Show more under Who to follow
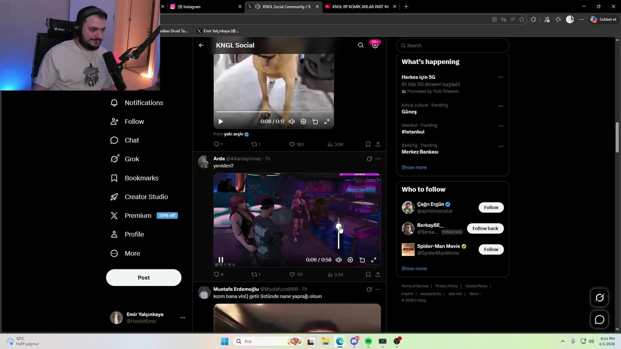 click(x=414, y=269)
